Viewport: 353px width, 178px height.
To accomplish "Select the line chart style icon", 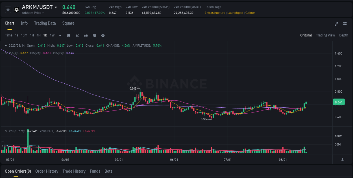I will click(77, 35).
